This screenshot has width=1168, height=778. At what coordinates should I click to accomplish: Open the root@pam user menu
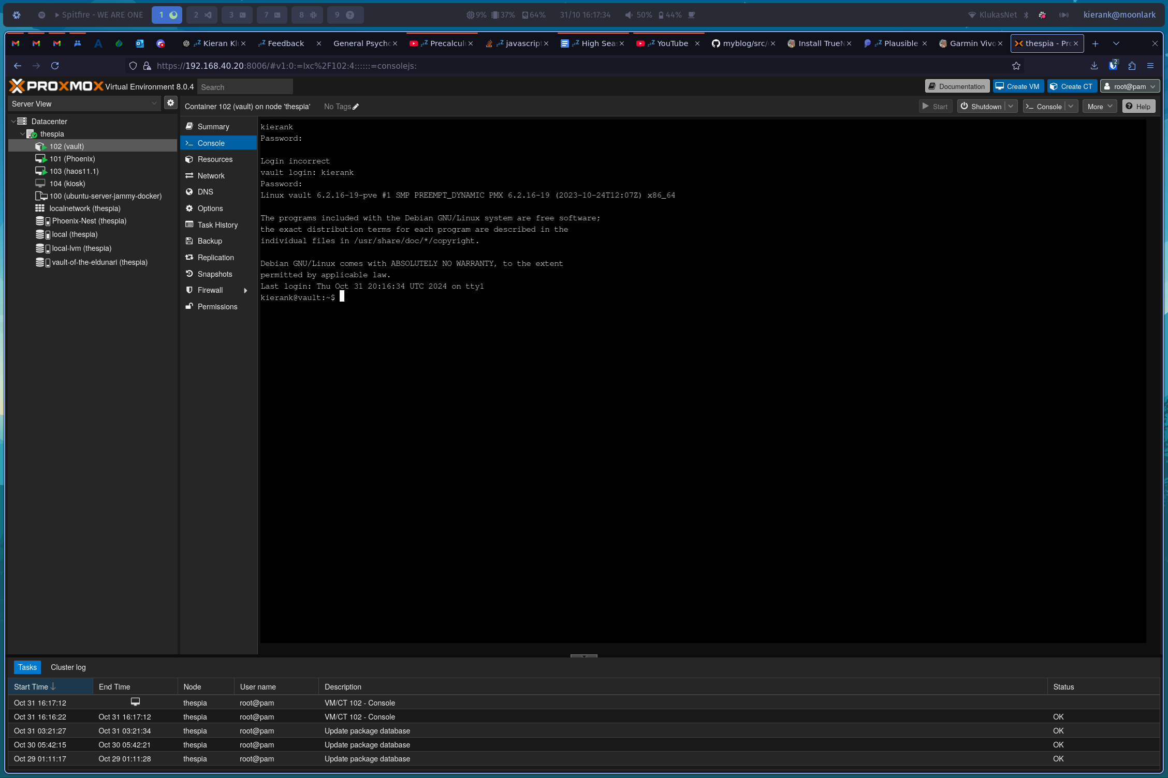tap(1130, 86)
